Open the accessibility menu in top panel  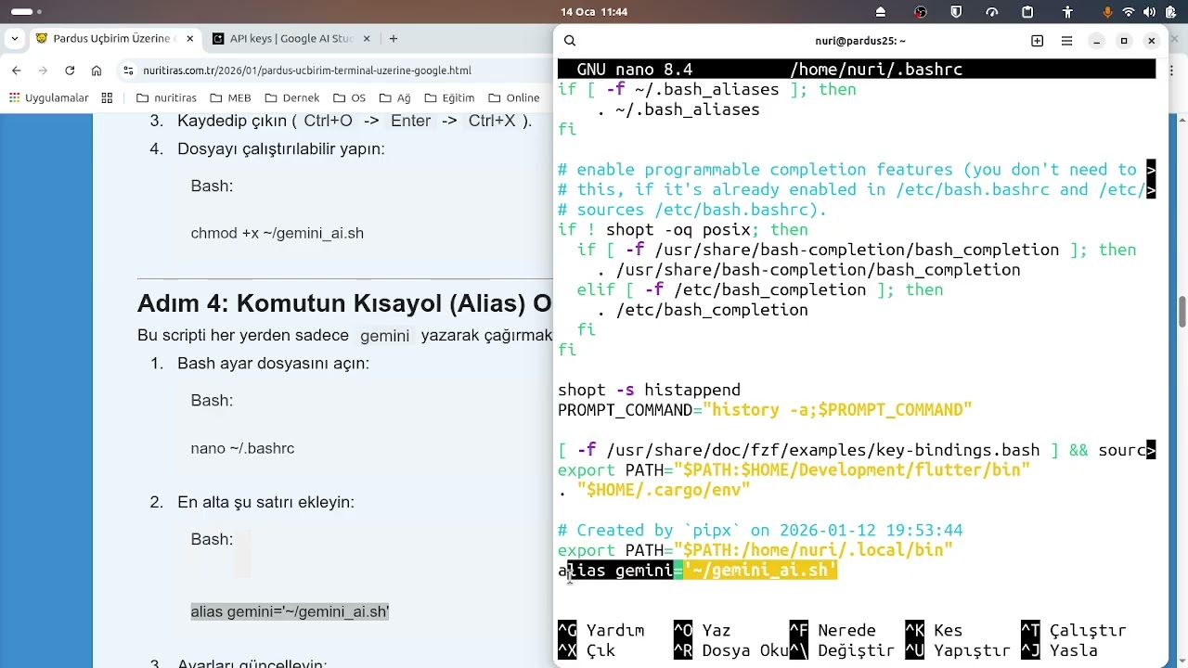(x=1068, y=12)
